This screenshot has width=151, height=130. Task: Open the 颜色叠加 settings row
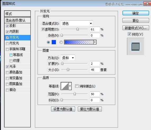tap(17, 72)
